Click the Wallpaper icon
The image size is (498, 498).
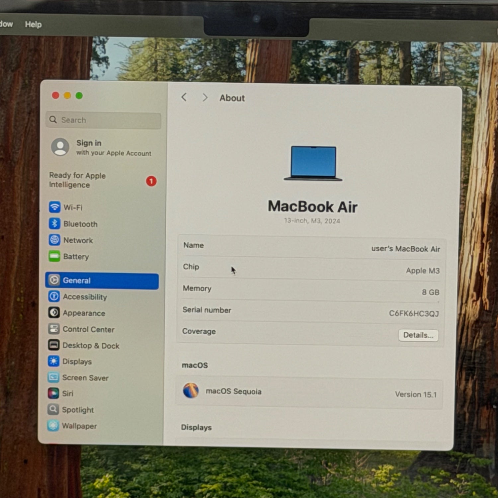click(53, 425)
